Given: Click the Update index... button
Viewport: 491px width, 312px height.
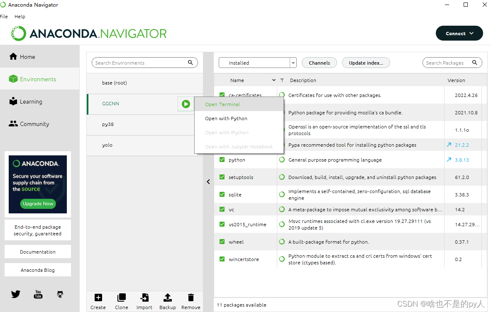Looking at the screenshot, I should (366, 63).
